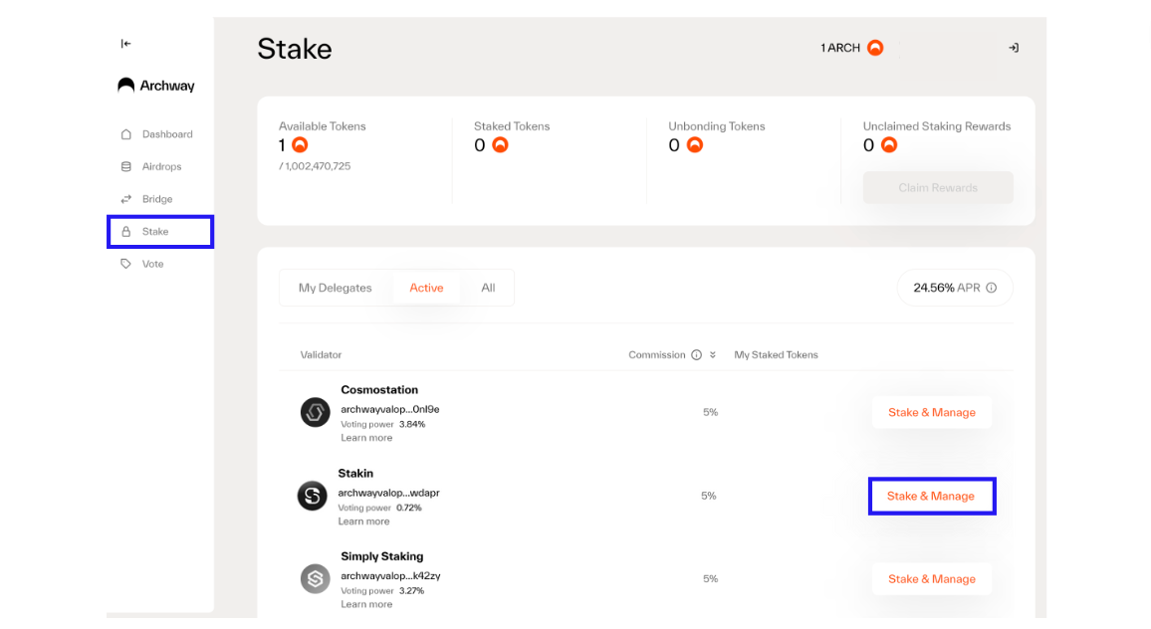Click the logout icon at top right
Viewport: 1151px width, 629px height.
[x=1013, y=48]
